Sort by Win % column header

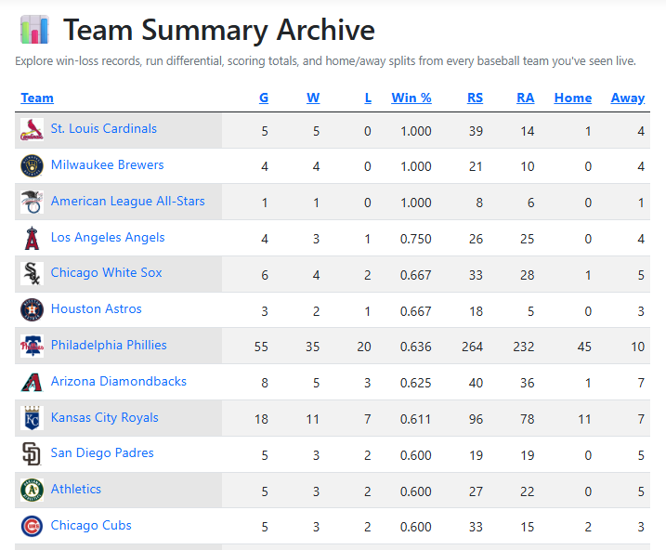point(411,98)
